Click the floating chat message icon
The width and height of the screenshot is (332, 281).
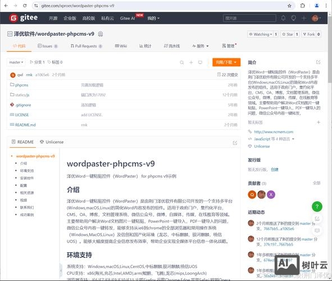click(x=317, y=230)
